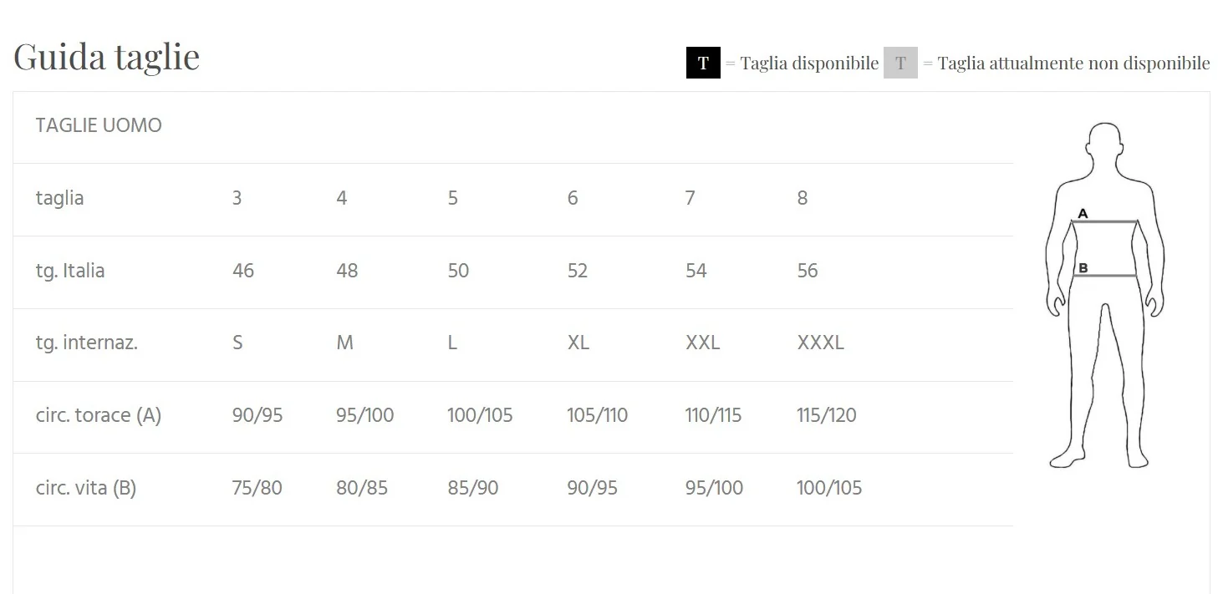Choose international size XL
This screenshot has width=1218, height=594.
pos(578,343)
